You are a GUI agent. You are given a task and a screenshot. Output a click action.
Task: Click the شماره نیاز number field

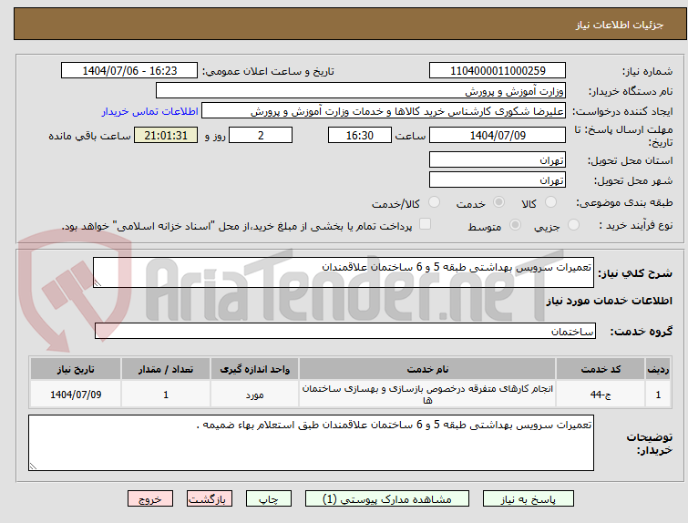tap(498, 71)
